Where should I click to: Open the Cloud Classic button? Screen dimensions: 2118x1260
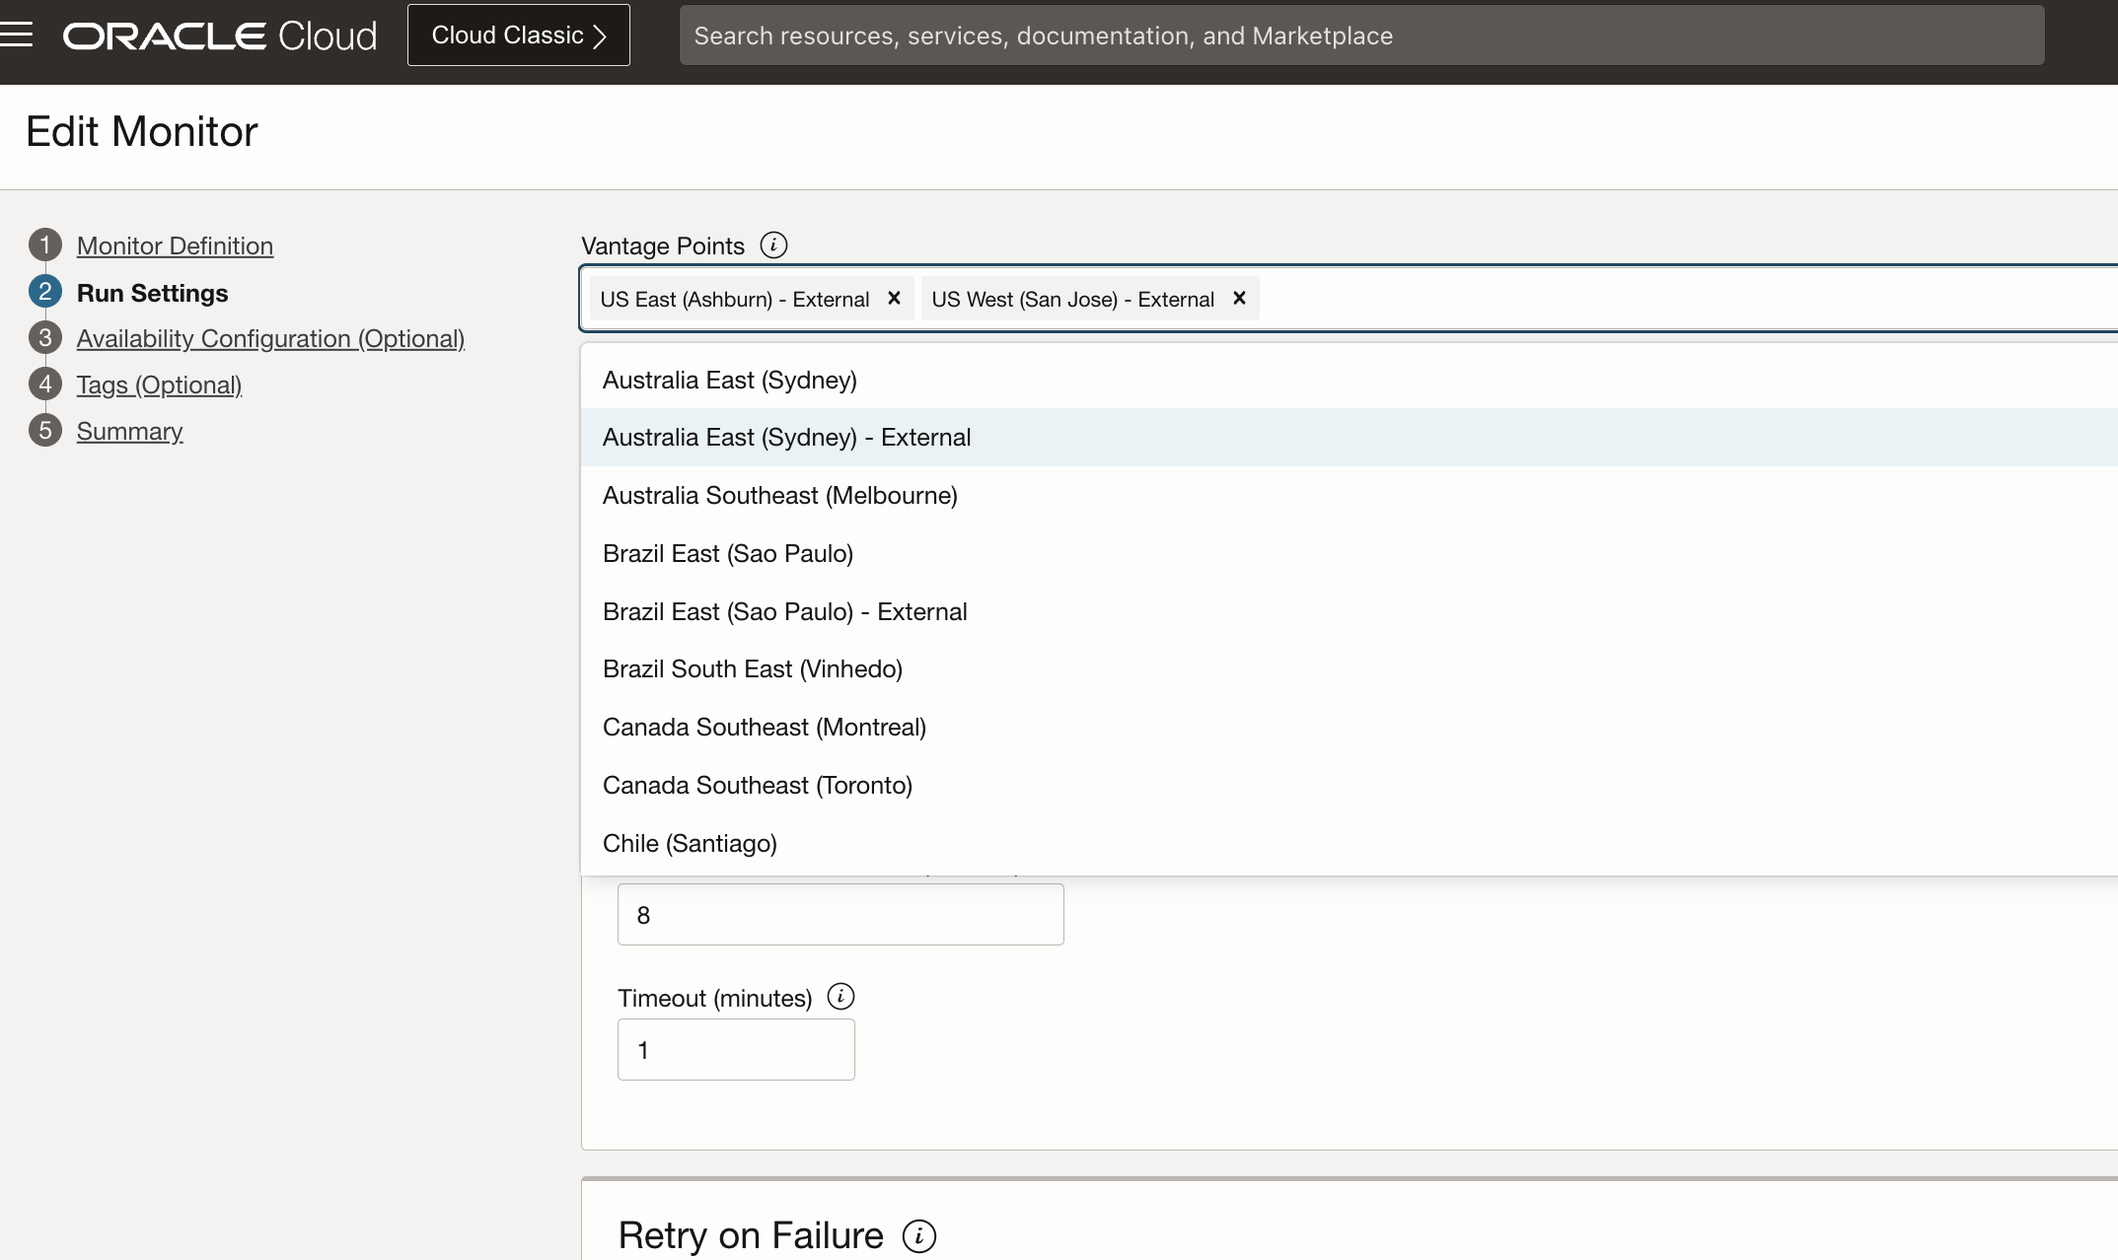(x=518, y=35)
